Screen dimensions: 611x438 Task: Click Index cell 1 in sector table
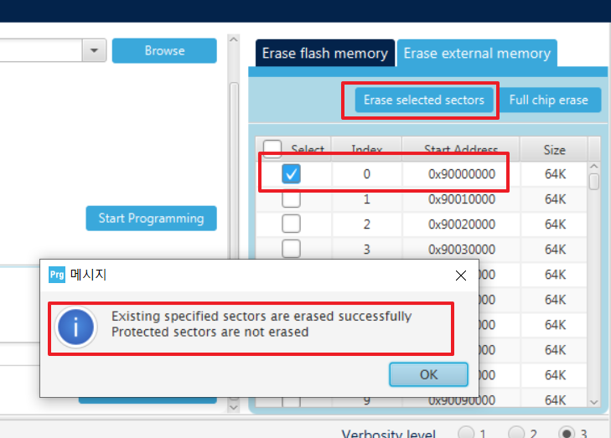tap(366, 199)
